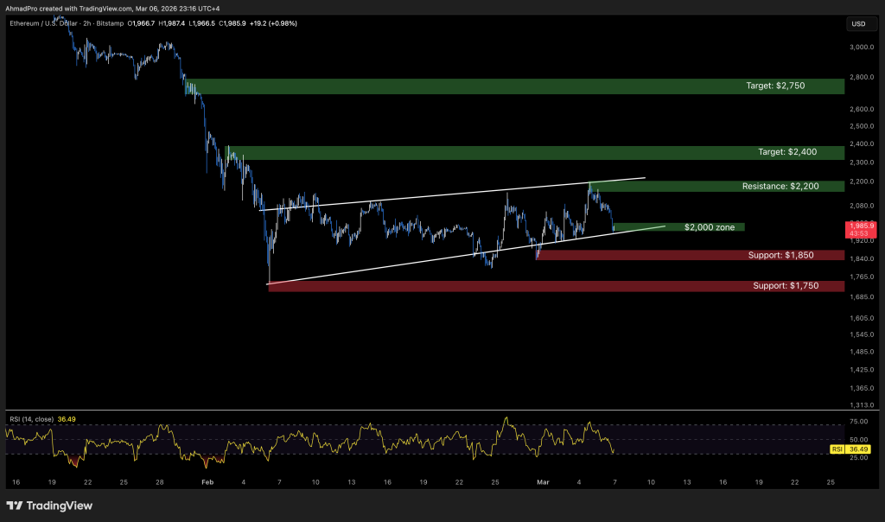This screenshot has width=885, height=522.
Task: Click the RSI (14, close) indicator legend
Action: pos(29,419)
